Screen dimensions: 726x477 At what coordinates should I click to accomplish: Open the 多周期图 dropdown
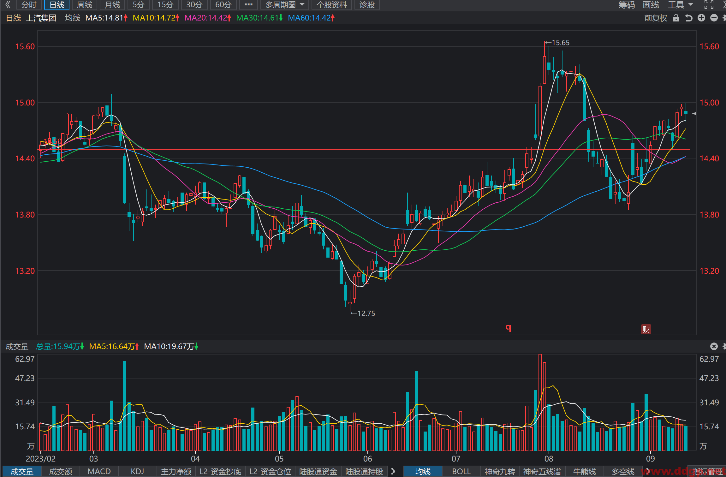click(285, 5)
